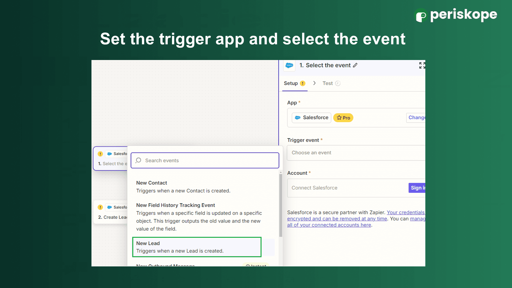Image resolution: width=512 pixels, height=288 pixels.
Task: Pick New Field History Tracking Event
Action: [x=199, y=217]
